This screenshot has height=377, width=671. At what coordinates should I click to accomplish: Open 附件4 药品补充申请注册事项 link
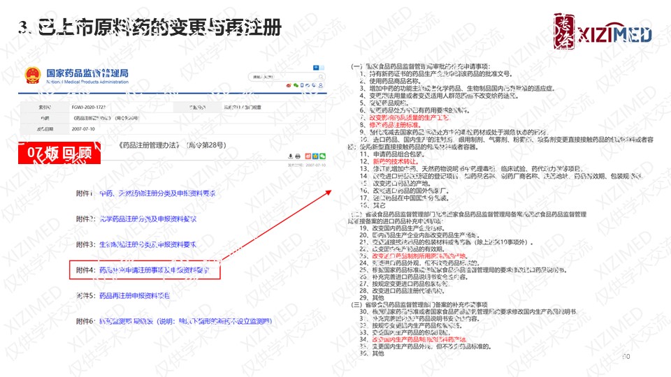point(154,269)
